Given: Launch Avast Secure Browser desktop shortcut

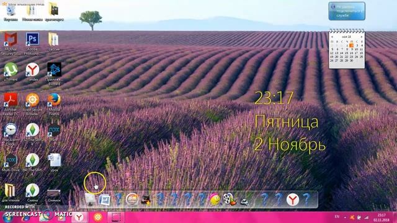Looking at the screenshot, I should tap(32, 103).
